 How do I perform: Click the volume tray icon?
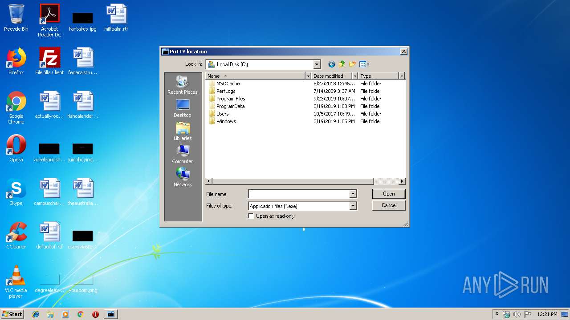[517, 314]
